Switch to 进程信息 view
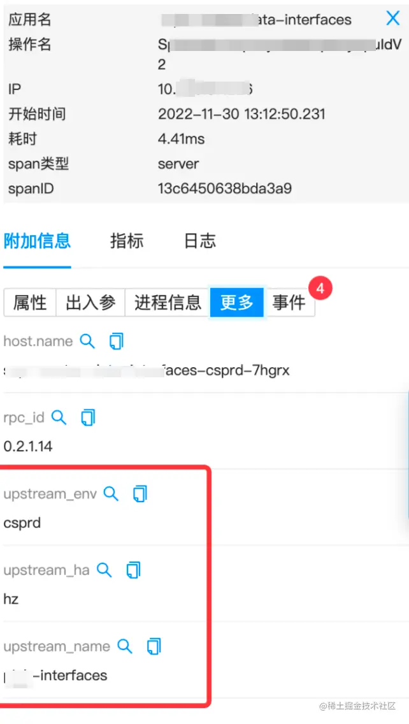This screenshot has width=409, height=724. click(168, 303)
